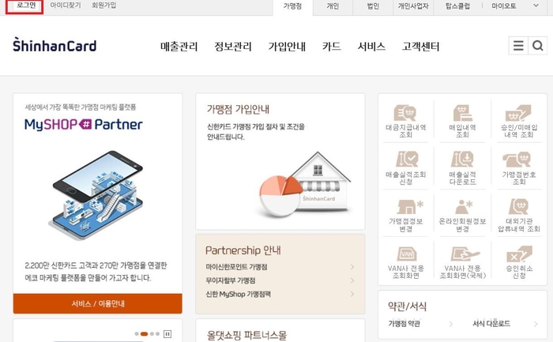Click the 서비스 / 이용안내 orange button
The width and height of the screenshot is (553, 342).
[98, 303]
